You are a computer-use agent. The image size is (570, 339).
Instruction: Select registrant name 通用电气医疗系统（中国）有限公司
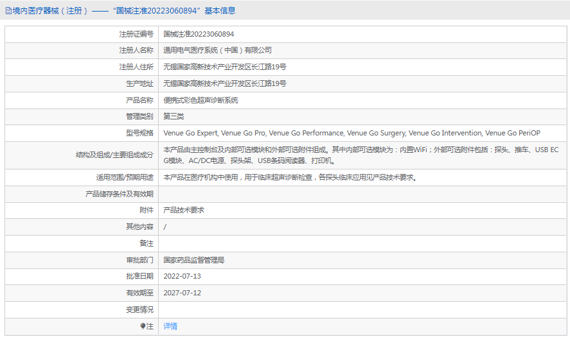pos(217,50)
